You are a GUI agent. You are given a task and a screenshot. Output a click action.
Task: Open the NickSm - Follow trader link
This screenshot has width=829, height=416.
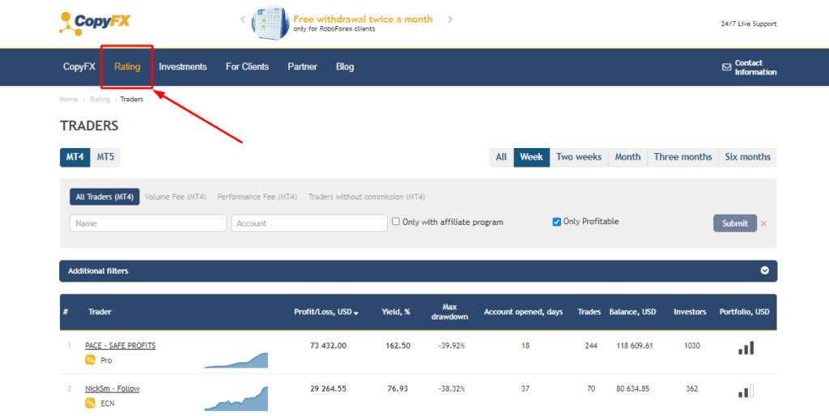point(112,388)
